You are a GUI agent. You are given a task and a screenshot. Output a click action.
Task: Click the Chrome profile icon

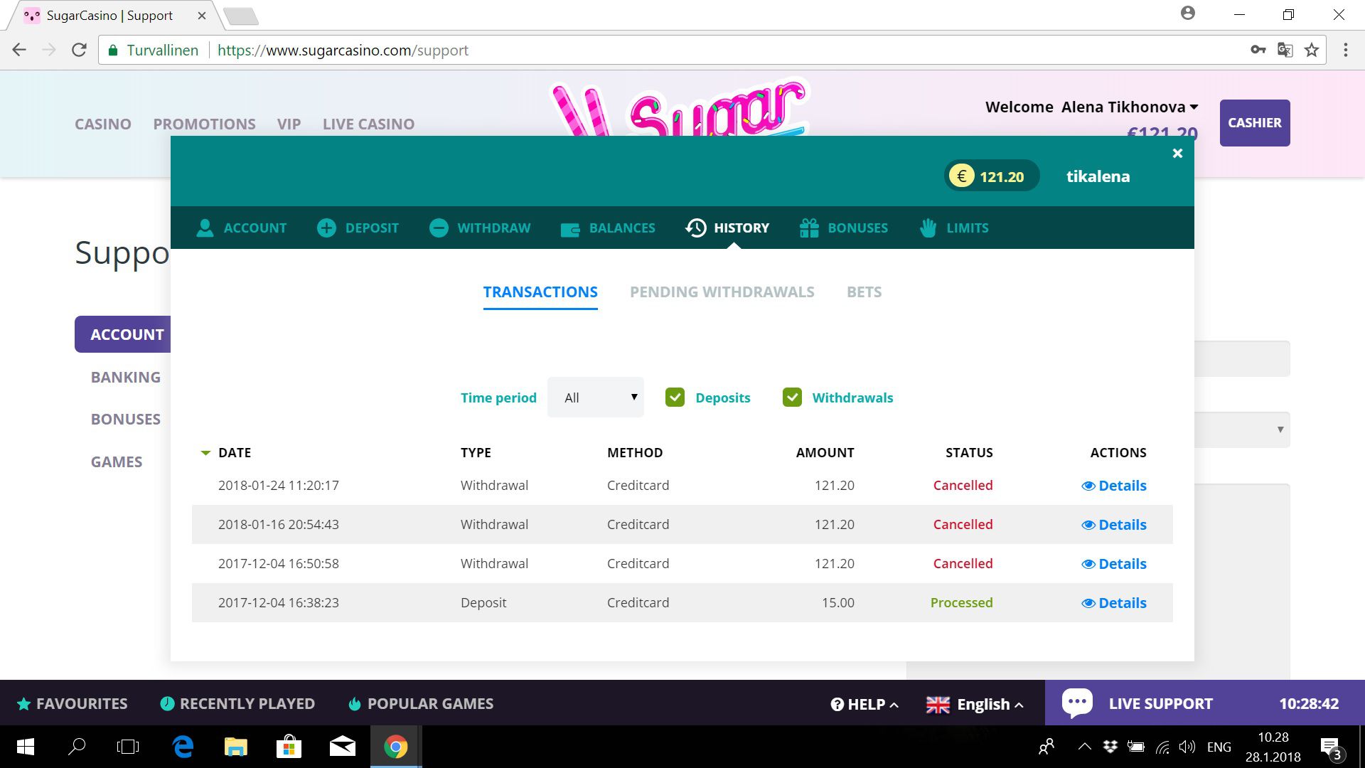tap(1188, 14)
